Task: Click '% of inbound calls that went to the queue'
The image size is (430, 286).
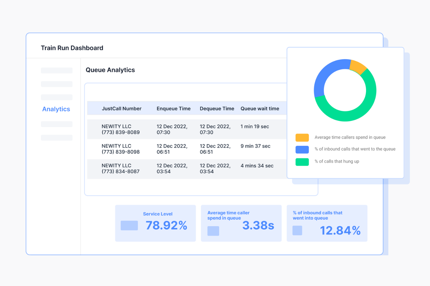Action: pos(355,149)
